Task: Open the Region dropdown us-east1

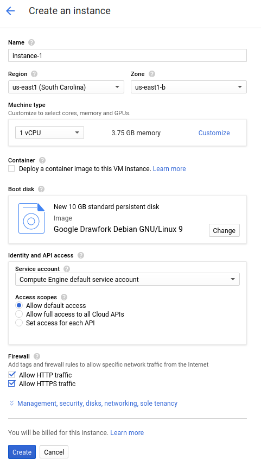Action: coord(66,87)
